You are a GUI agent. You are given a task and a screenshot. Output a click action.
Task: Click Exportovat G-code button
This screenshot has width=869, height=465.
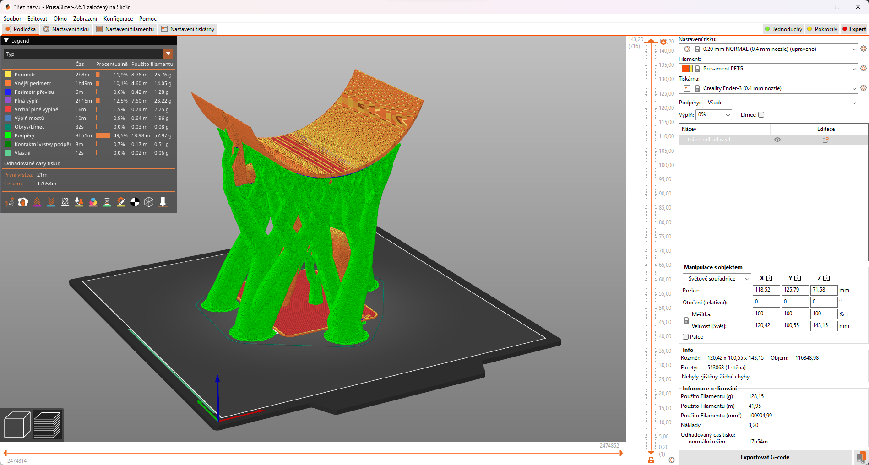(x=765, y=457)
